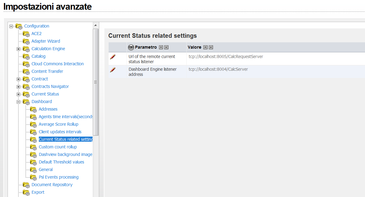The height and width of the screenshot is (197, 365).
Task: Click the Adapter Wizard folder icon
Action: pyautogui.click(x=26, y=41)
